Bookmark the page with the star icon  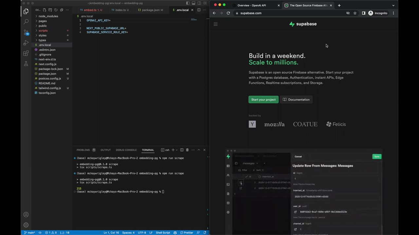click(x=355, y=13)
